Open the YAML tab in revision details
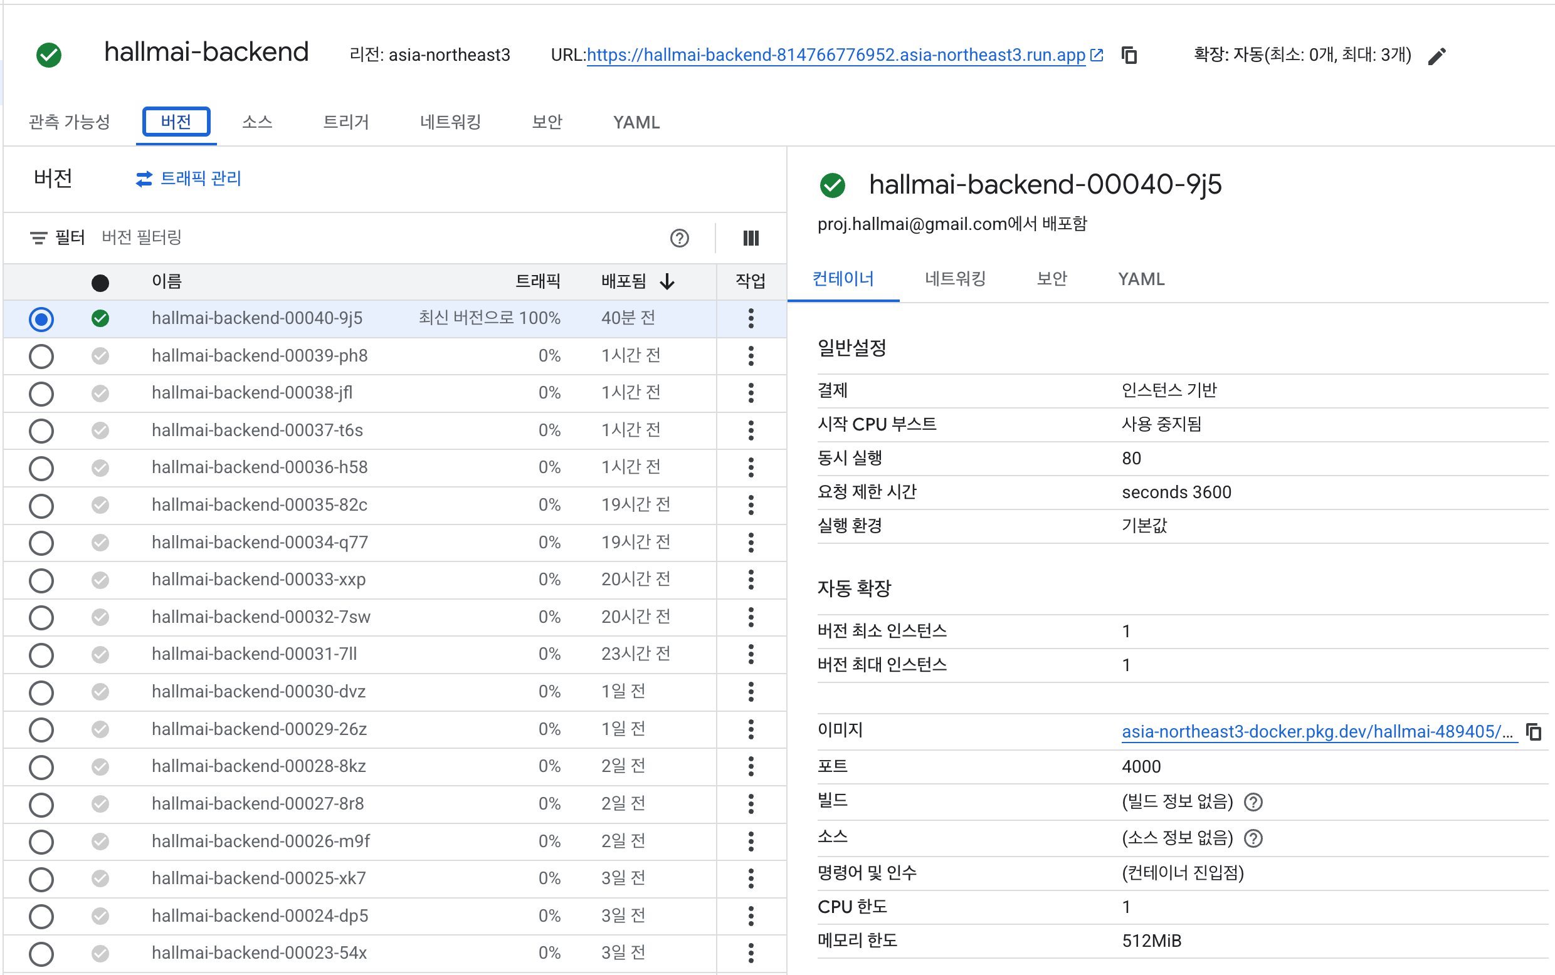Viewport: 1555px width, 975px height. pyautogui.click(x=1141, y=279)
